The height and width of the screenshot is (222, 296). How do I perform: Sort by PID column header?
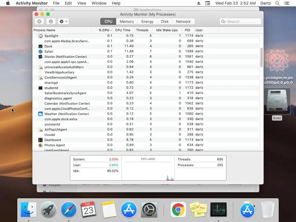click(187, 30)
